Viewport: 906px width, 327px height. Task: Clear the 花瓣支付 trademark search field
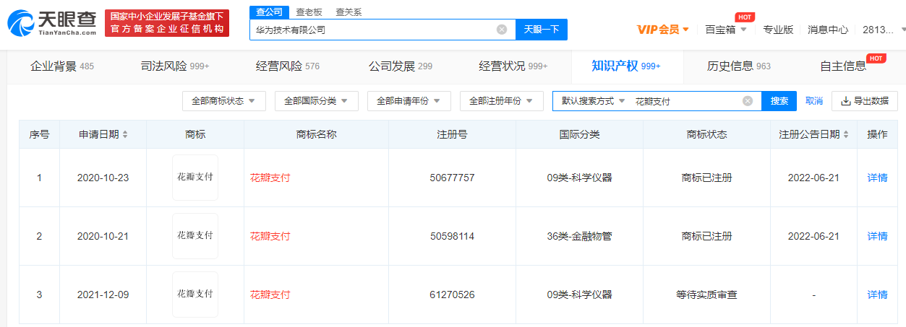(748, 101)
